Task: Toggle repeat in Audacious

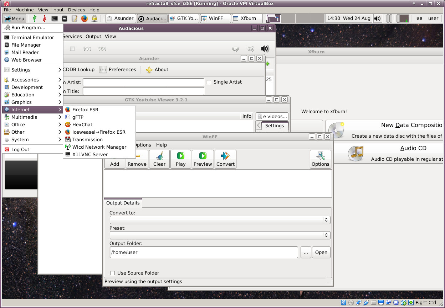Action: click(235, 49)
